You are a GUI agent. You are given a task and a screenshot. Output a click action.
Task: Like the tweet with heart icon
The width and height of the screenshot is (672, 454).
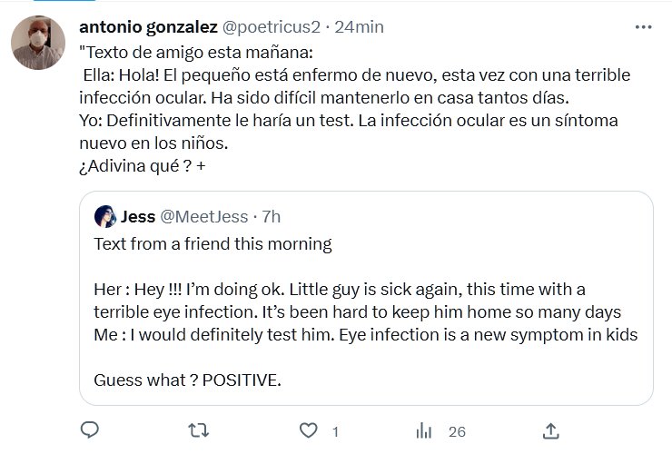[309, 430]
